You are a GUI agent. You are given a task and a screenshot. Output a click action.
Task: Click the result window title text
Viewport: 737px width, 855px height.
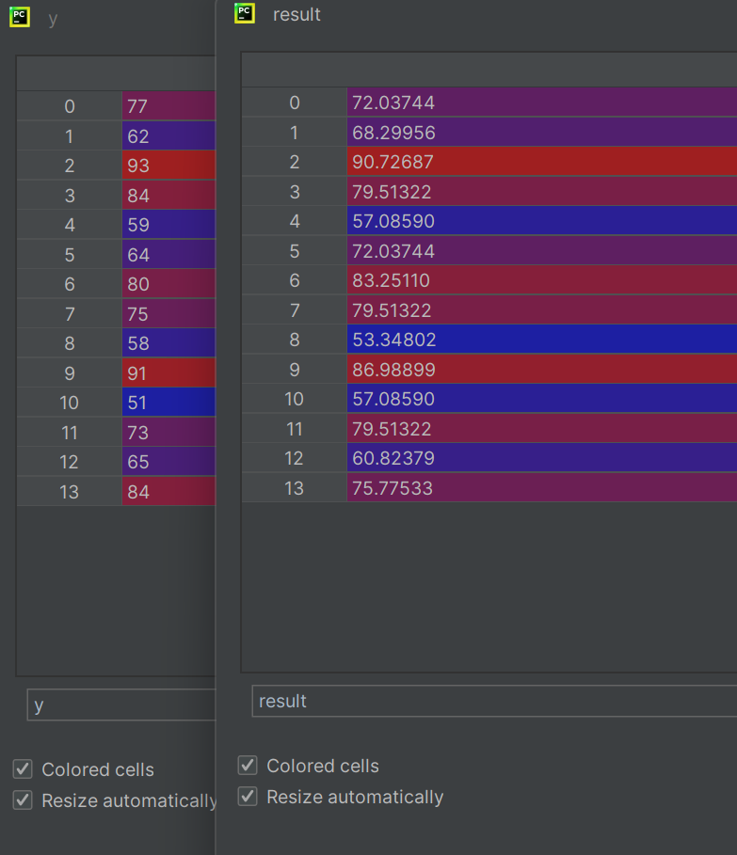296,15
